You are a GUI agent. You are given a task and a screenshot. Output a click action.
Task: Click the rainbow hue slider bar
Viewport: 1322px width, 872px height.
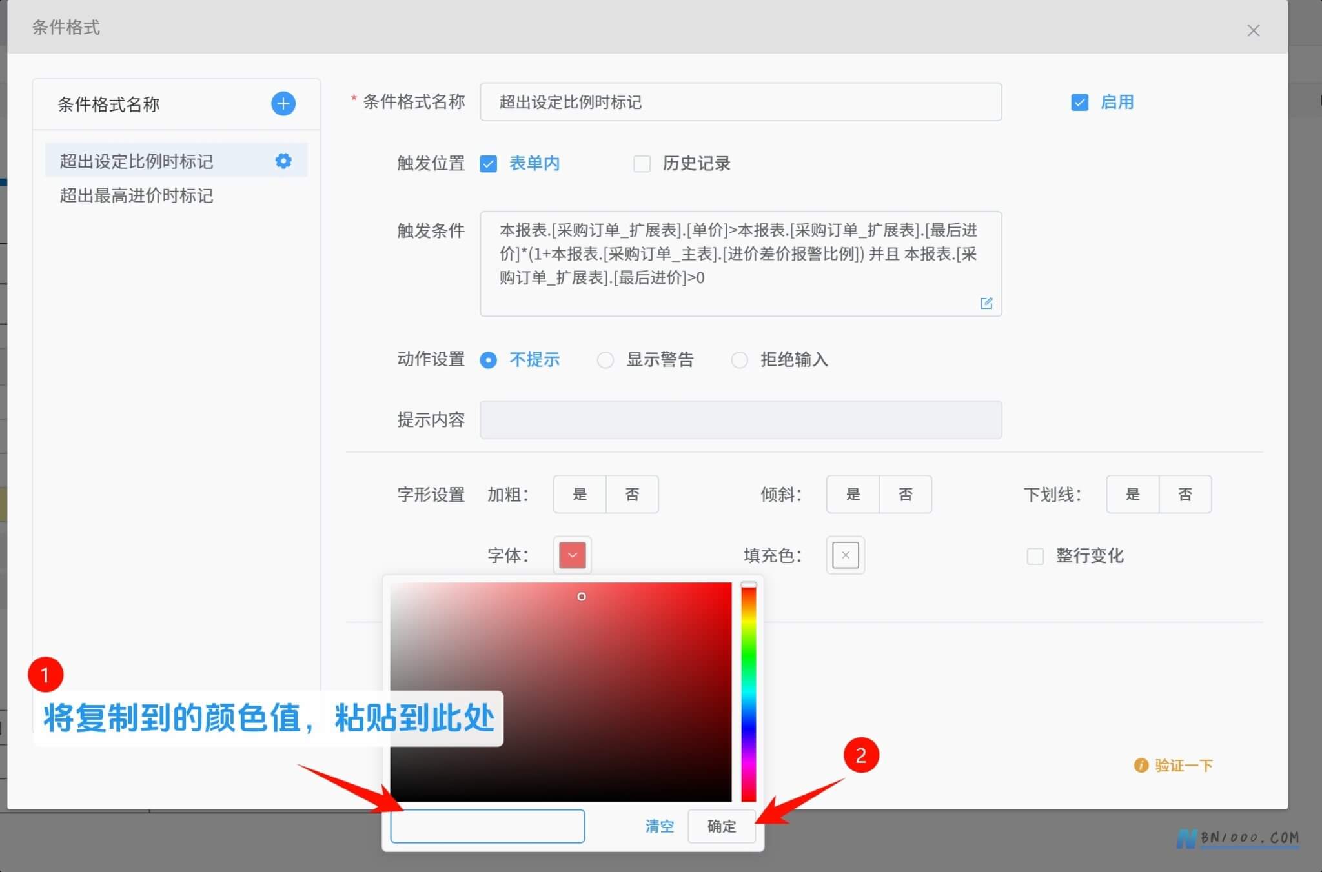(x=748, y=691)
